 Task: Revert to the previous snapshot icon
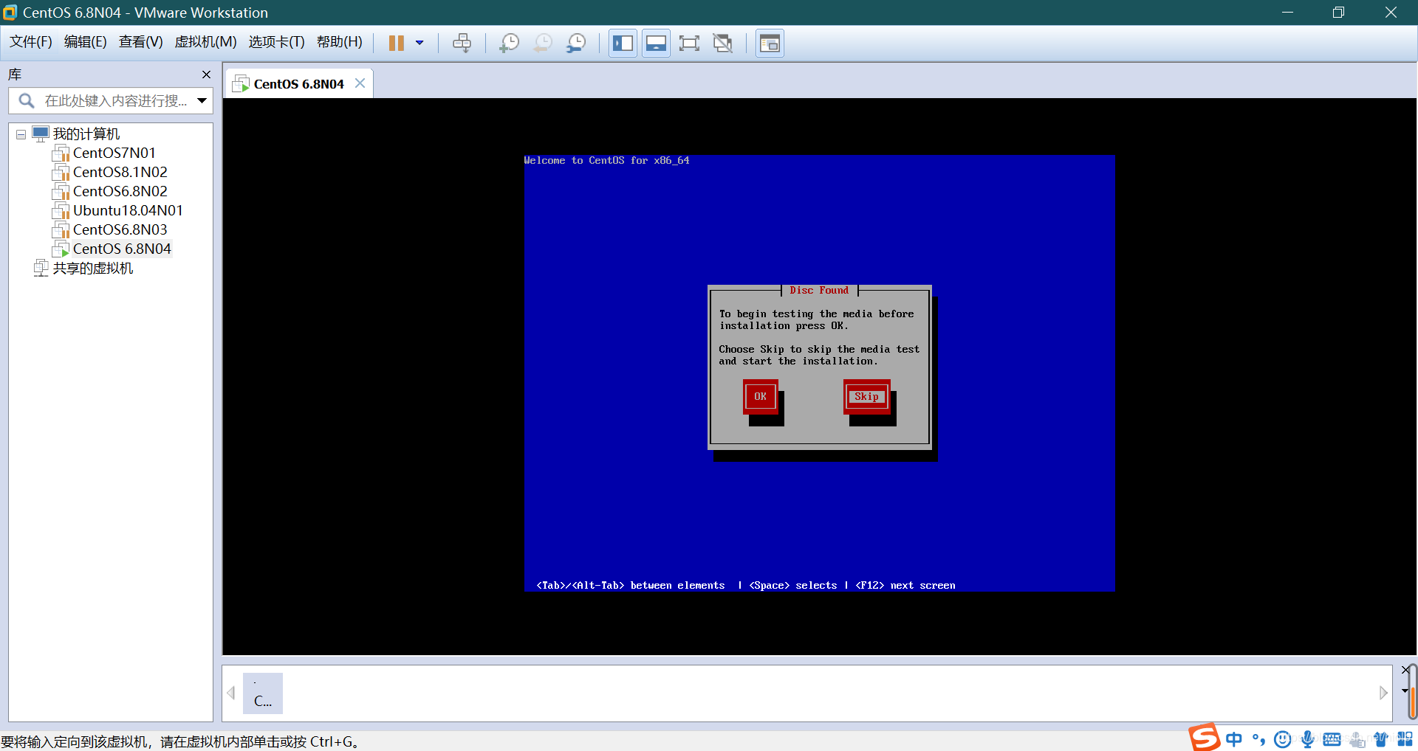click(x=543, y=43)
